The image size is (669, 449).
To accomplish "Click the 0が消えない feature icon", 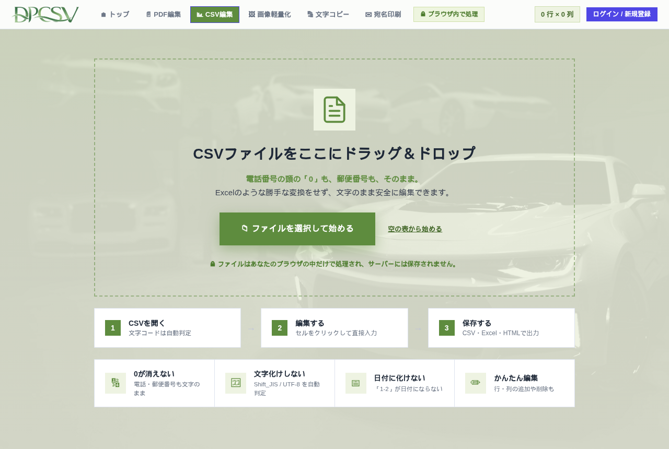I will point(116,383).
